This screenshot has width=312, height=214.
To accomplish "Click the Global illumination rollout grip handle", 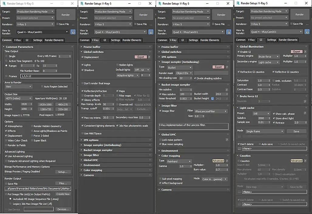I will tap(306, 46).
